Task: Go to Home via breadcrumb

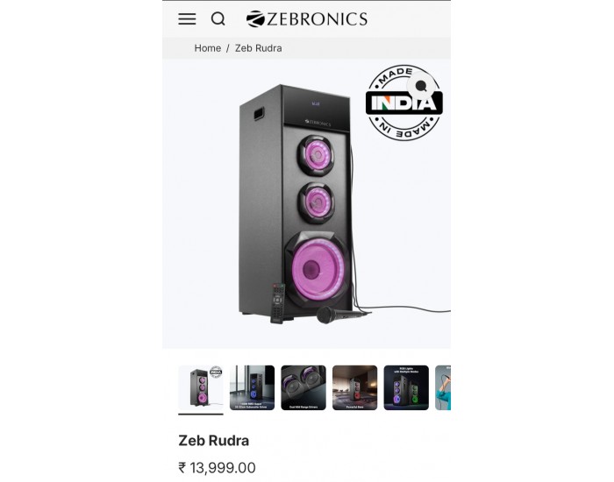Action: pyautogui.click(x=208, y=48)
